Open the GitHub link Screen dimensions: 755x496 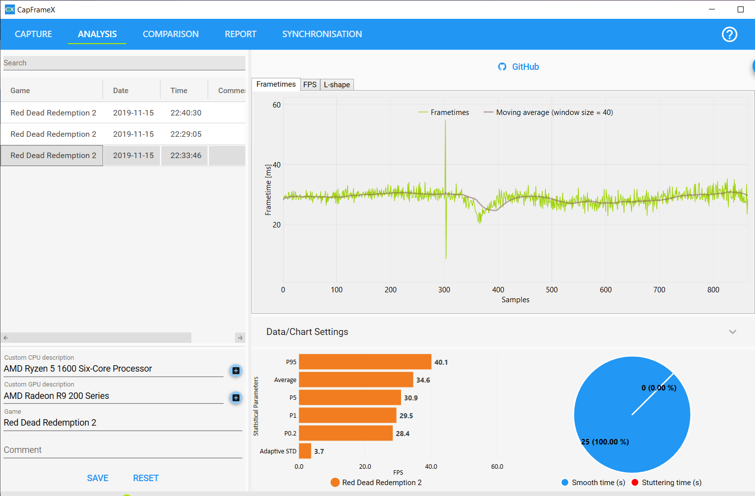[x=525, y=67]
